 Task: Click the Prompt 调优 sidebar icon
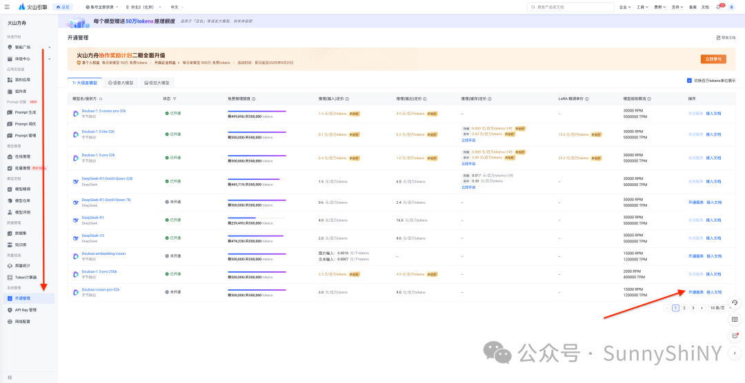10,124
